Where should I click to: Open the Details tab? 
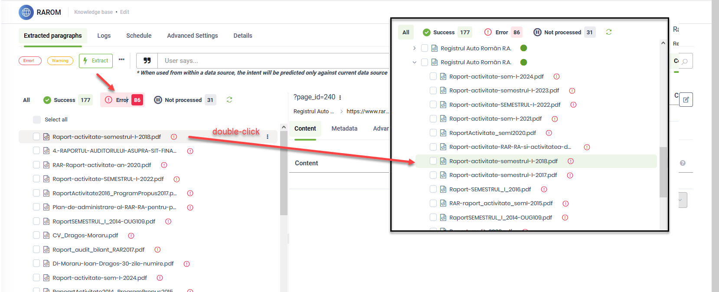coord(243,36)
